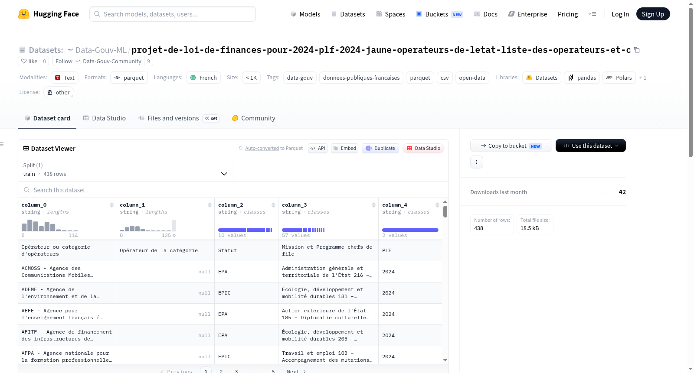Image resolution: width=694 pixels, height=373 pixels.
Task: Expand the +1 more libraries
Action: [x=643, y=78]
